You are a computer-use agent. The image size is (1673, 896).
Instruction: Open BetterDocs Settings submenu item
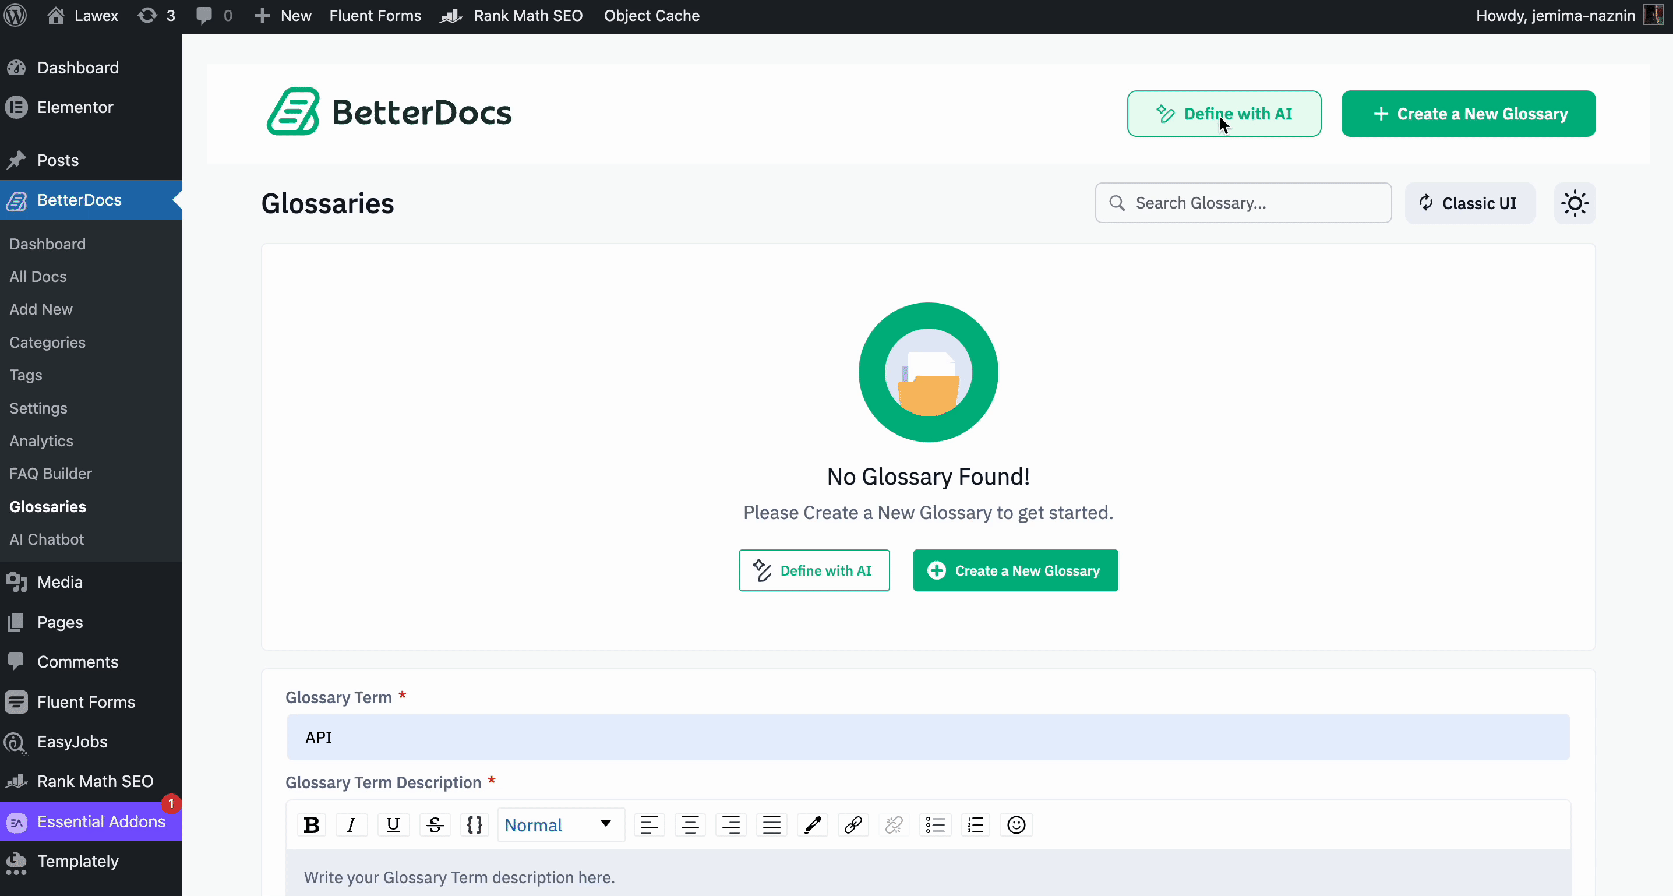(38, 408)
